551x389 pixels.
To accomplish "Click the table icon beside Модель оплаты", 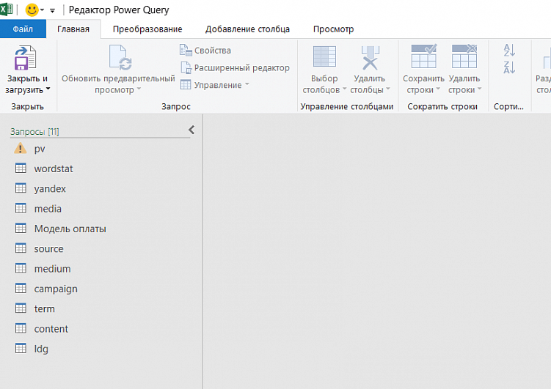I will coord(21,228).
